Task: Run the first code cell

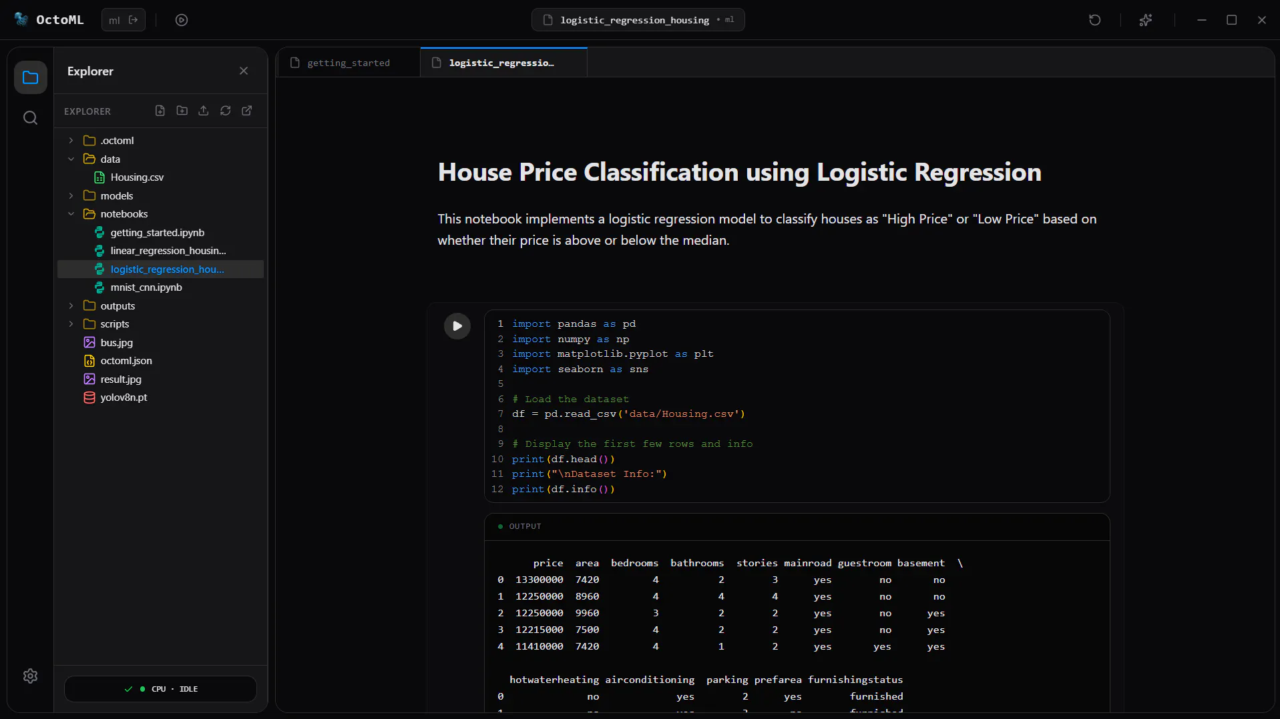Action: 457,326
